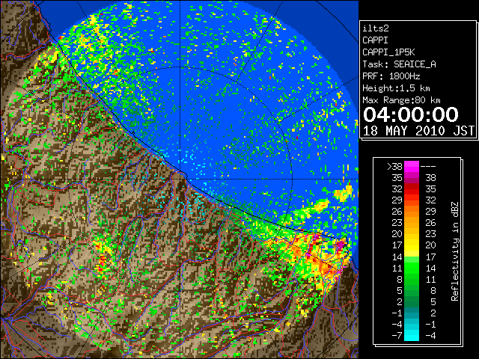479x359 pixels.
Task: Pick the orange 26 dBZ legend color
Action: (x=412, y=212)
